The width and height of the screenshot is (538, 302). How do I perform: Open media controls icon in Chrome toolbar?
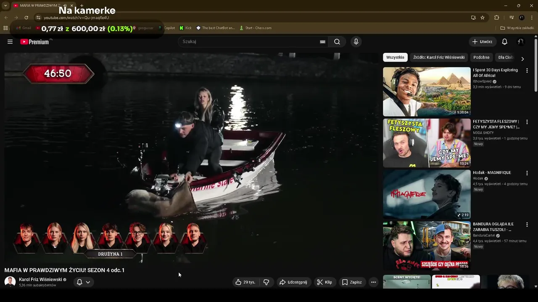pos(512,18)
